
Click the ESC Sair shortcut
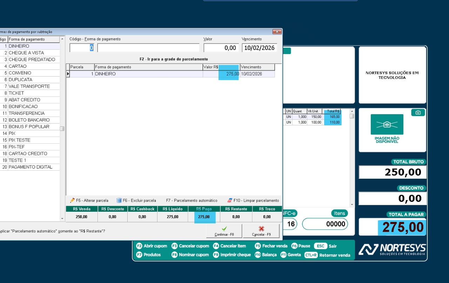point(325,246)
